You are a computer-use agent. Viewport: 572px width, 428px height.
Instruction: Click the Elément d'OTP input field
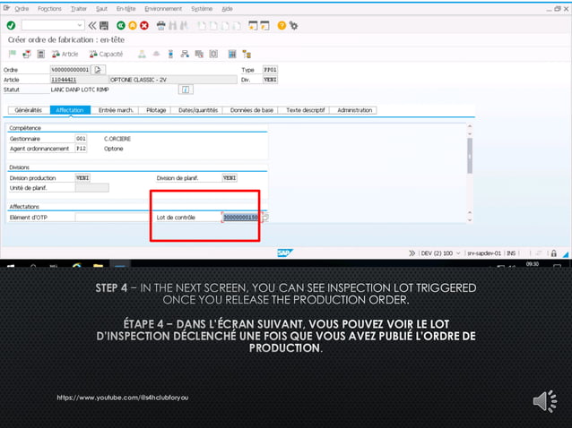112,218
